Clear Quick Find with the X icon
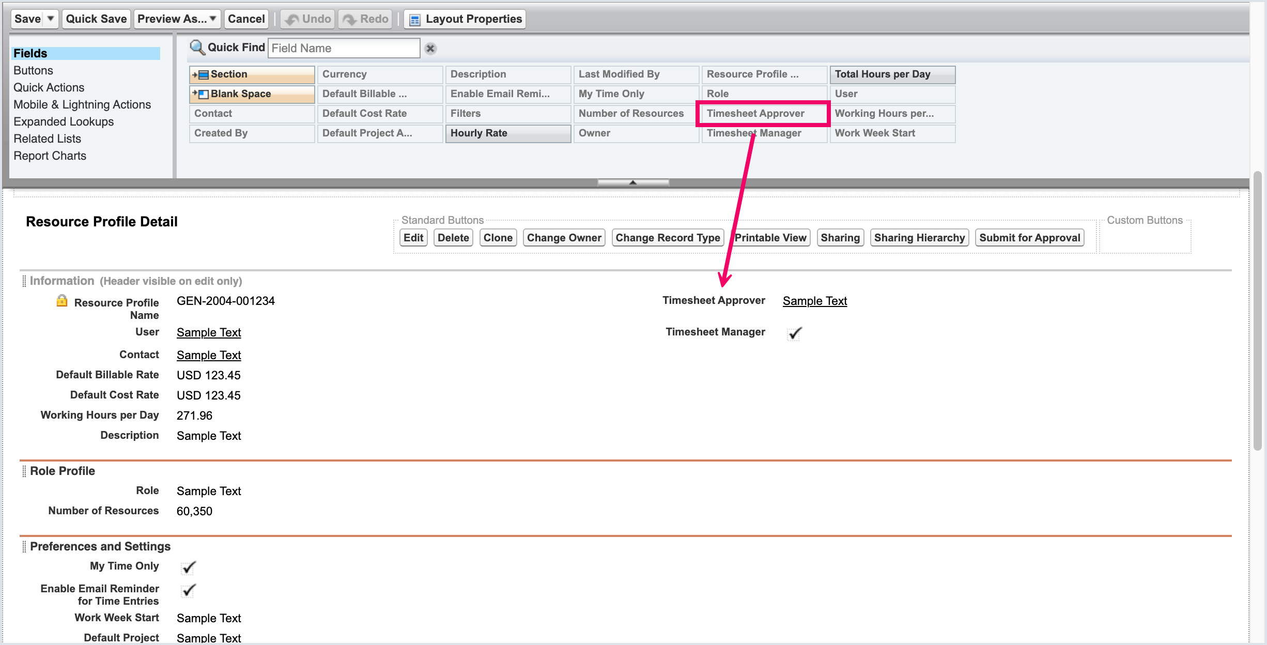Viewport: 1267px width, 645px height. click(430, 49)
